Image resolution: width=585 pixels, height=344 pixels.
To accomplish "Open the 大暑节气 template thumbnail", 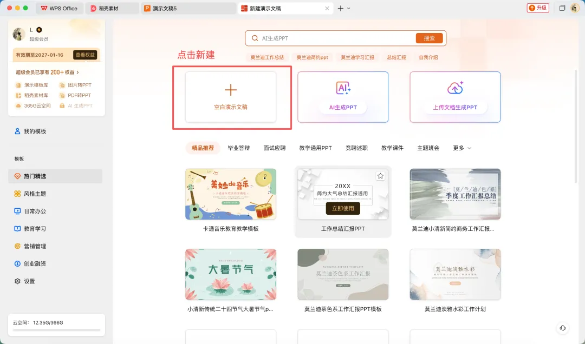I will (231, 274).
